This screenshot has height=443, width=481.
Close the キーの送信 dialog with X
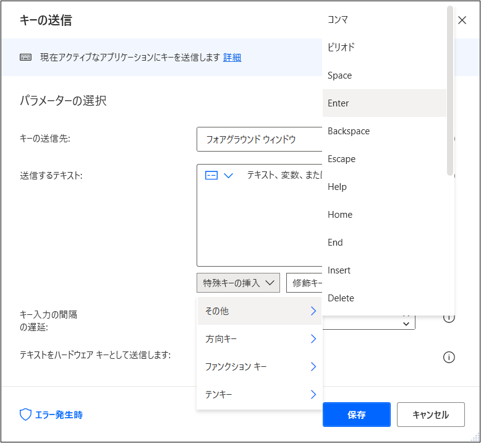pos(462,20)
